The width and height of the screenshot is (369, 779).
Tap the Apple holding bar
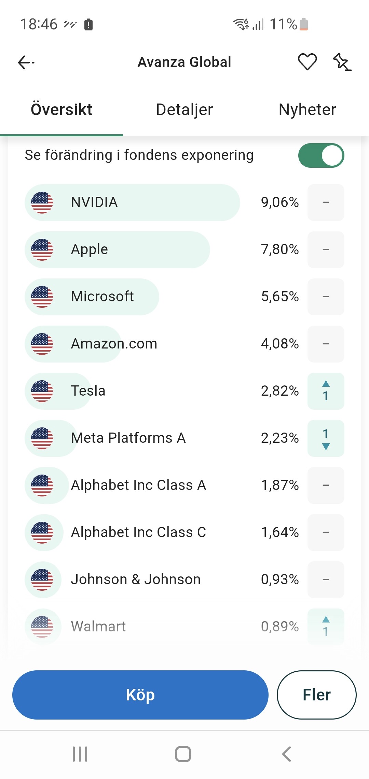point(117,250)
